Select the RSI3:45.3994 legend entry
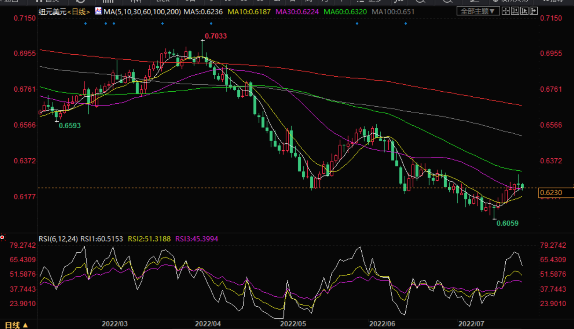Viewport: 574px width, 329px height. tap(196, 239)
